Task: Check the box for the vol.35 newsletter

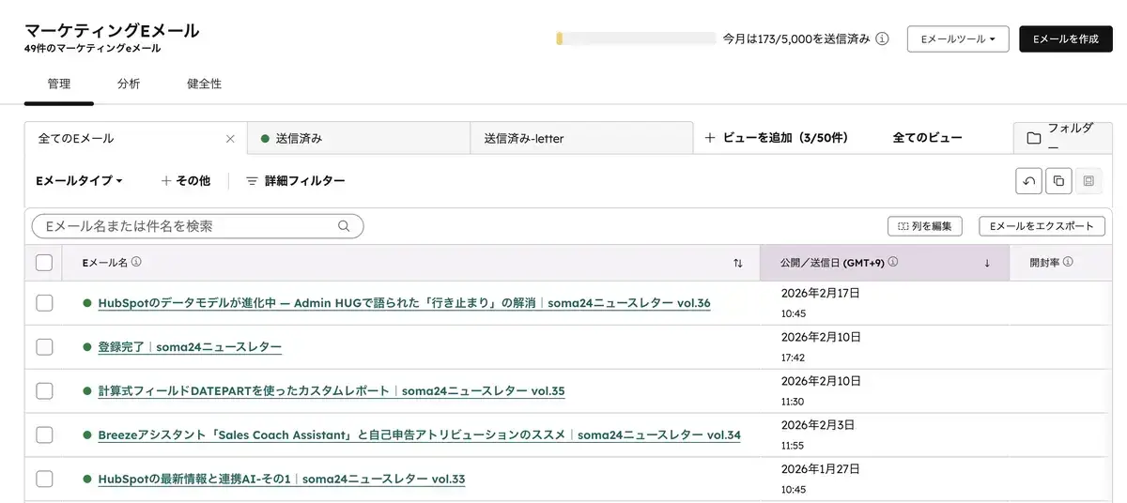Action: click(x=44, y=391)
